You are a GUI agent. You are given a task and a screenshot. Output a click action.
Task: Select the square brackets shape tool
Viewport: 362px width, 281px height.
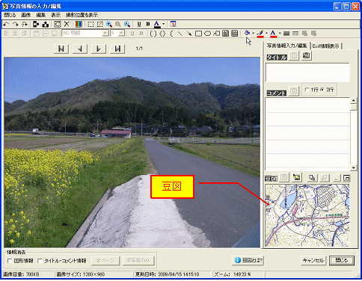[x=153, y=33]
